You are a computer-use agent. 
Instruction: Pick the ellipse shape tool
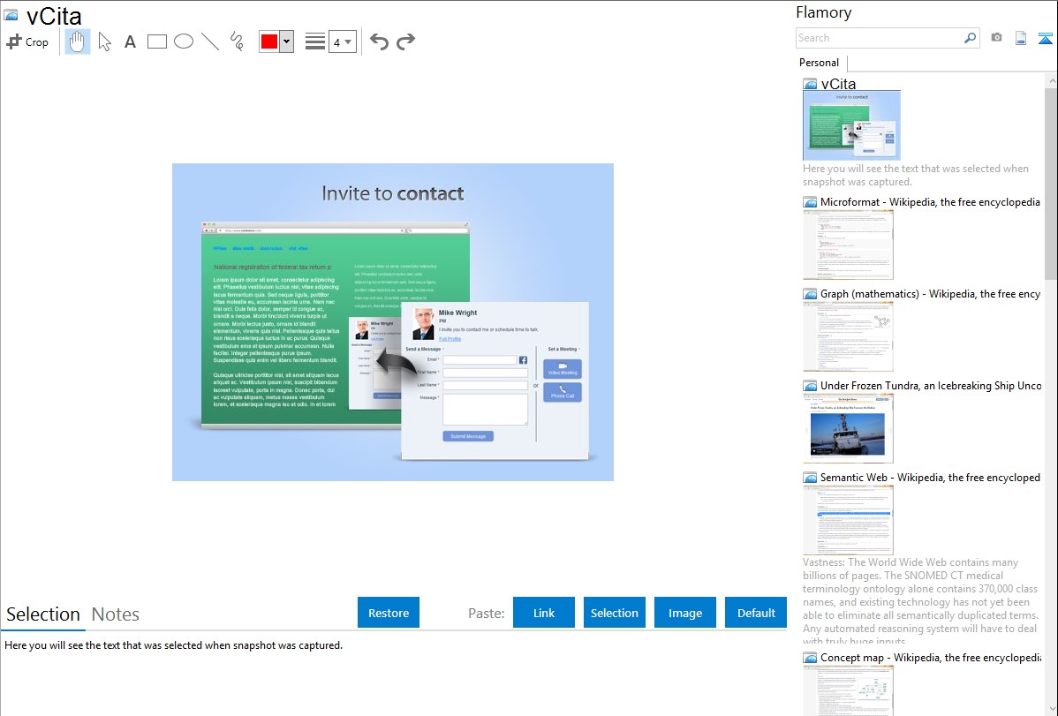(x=184, y=41)
